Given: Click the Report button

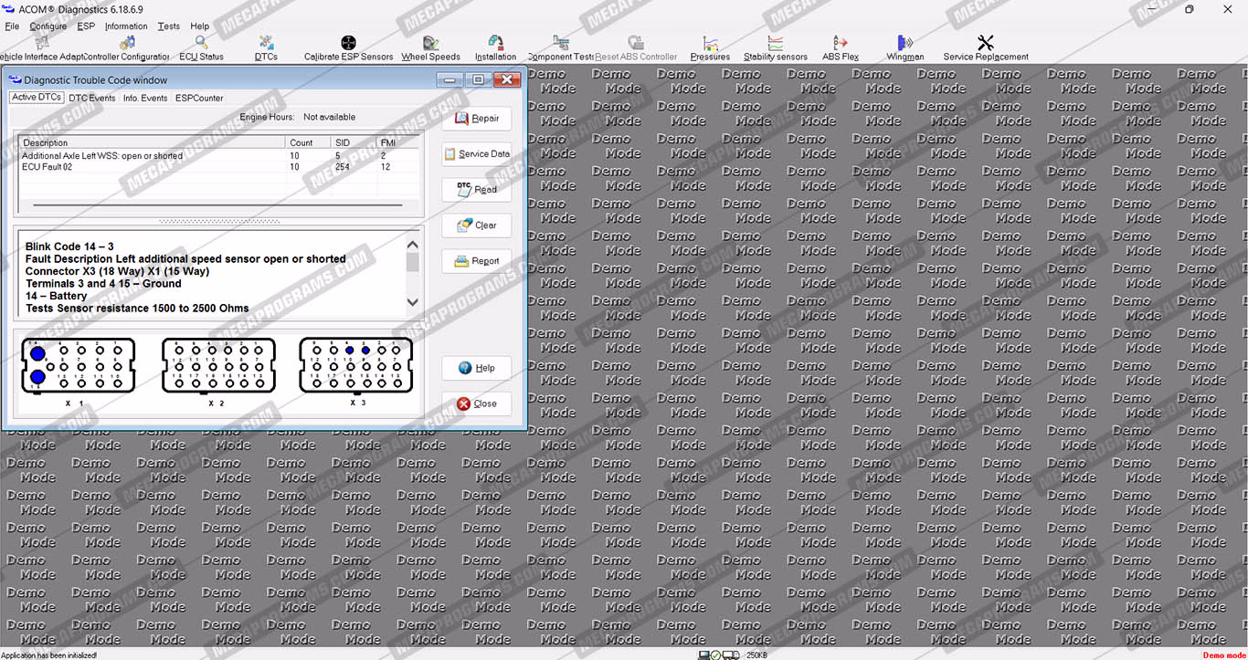Looking at the screenshot, I should pyautogui.click(x=476, y=261).
